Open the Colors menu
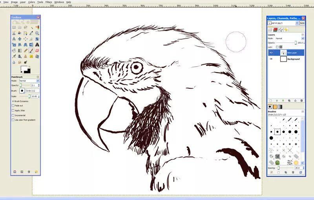The width and height of the screenshot is (314, 200). pos(31,2)
